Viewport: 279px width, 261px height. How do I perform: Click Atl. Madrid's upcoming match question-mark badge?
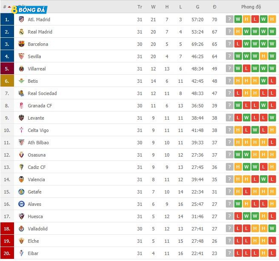[x=230, y=20]
